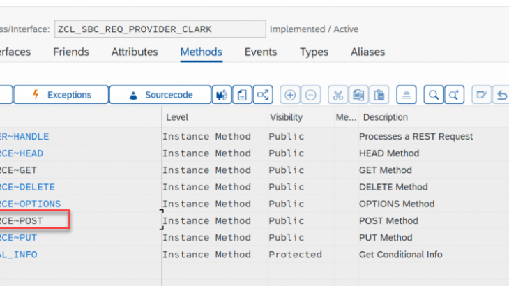The width and height of the screenshot is (509, 286).
Task: Click the 'DELETE Method' description cell
Action: (x=393, y=187)
